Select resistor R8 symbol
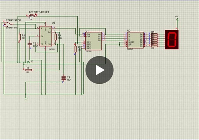The image size is (199, 140). [29, 70]
